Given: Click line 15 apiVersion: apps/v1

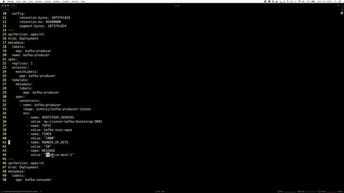Looking at the screenshot, I should coord(26,34).
